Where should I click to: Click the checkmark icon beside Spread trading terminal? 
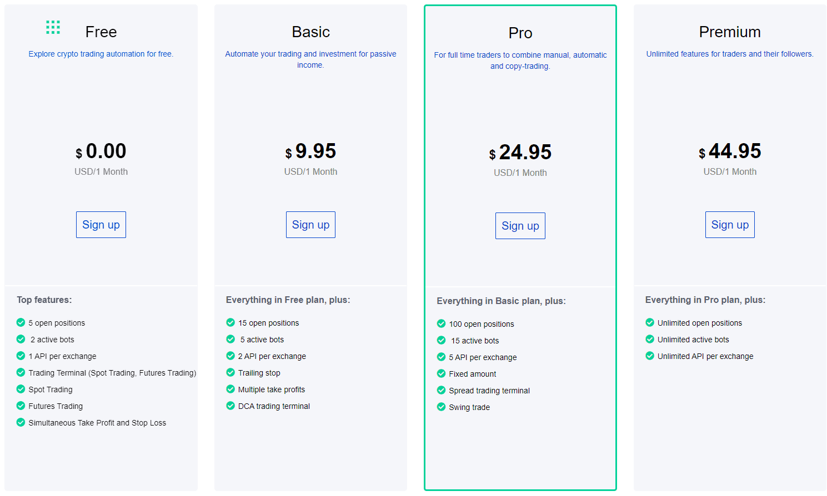tap(441, 390)
